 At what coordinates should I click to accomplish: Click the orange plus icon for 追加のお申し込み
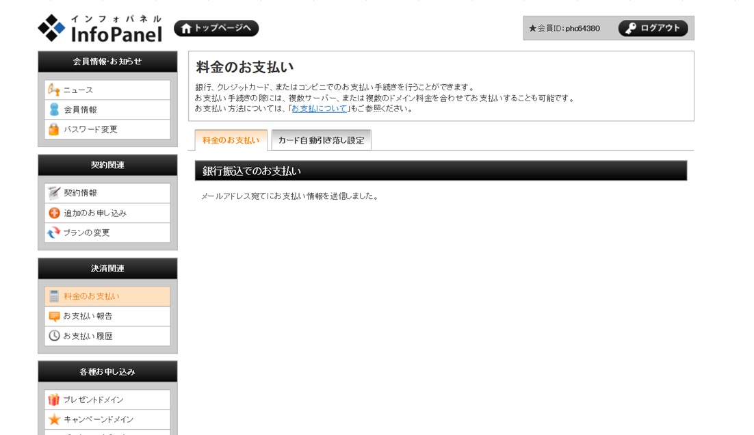point(54,213)
